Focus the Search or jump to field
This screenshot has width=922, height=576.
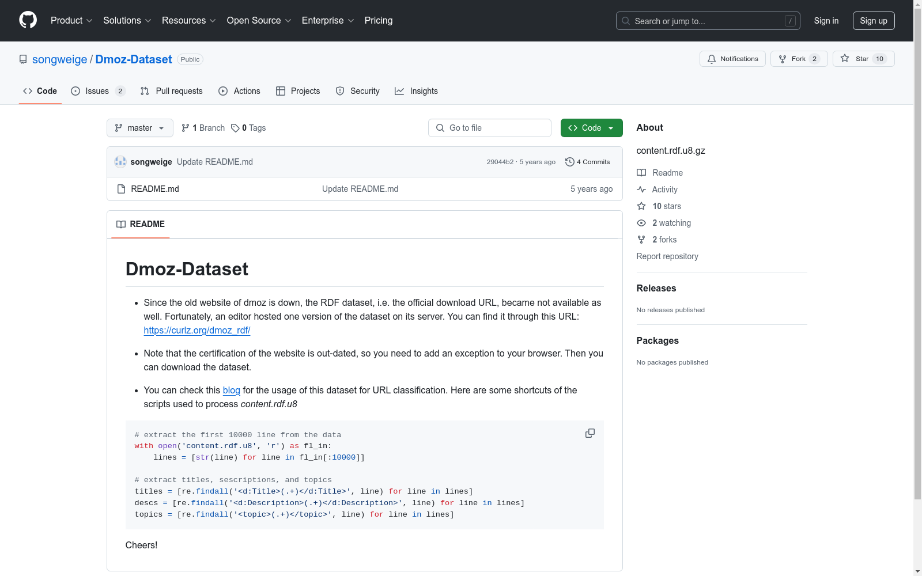[x=708, y=21]
